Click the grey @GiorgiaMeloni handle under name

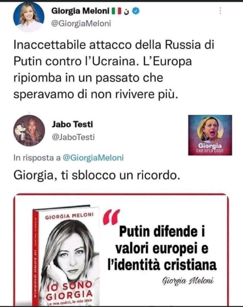pos(81,24)
